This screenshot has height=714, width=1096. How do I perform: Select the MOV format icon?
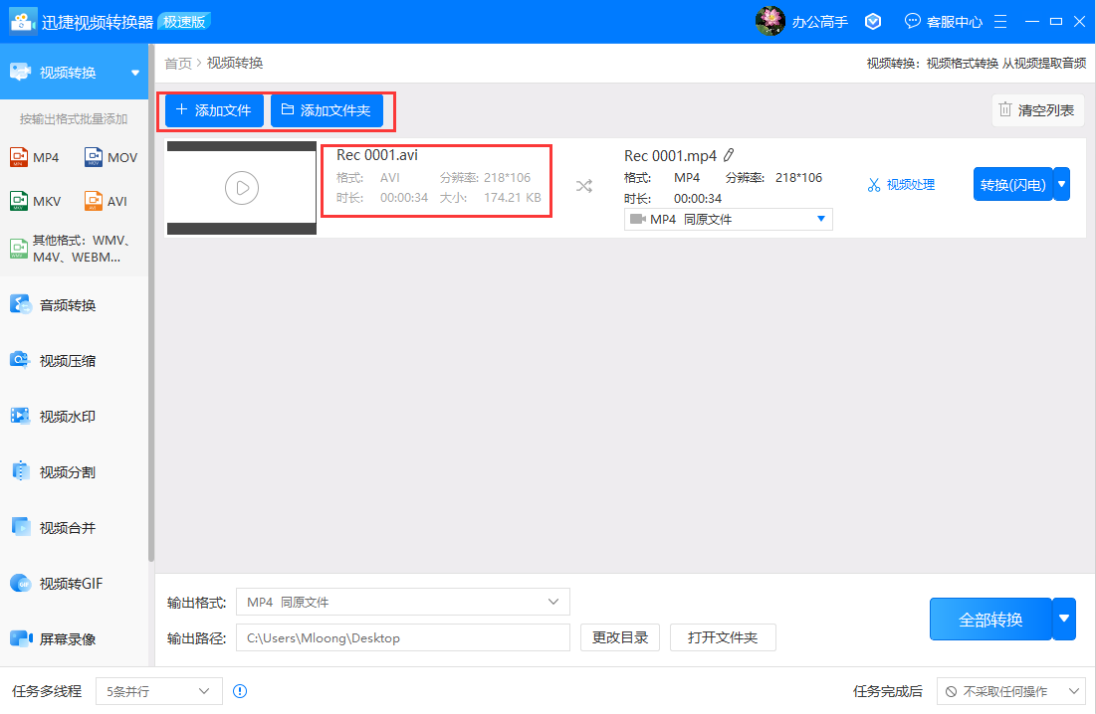tap(95, 157)
